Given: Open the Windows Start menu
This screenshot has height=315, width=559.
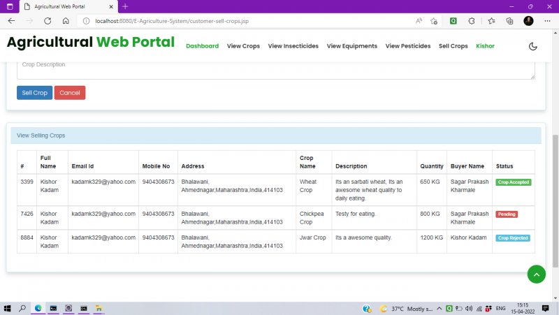Looking at the screenshot, I should point(7,308).
